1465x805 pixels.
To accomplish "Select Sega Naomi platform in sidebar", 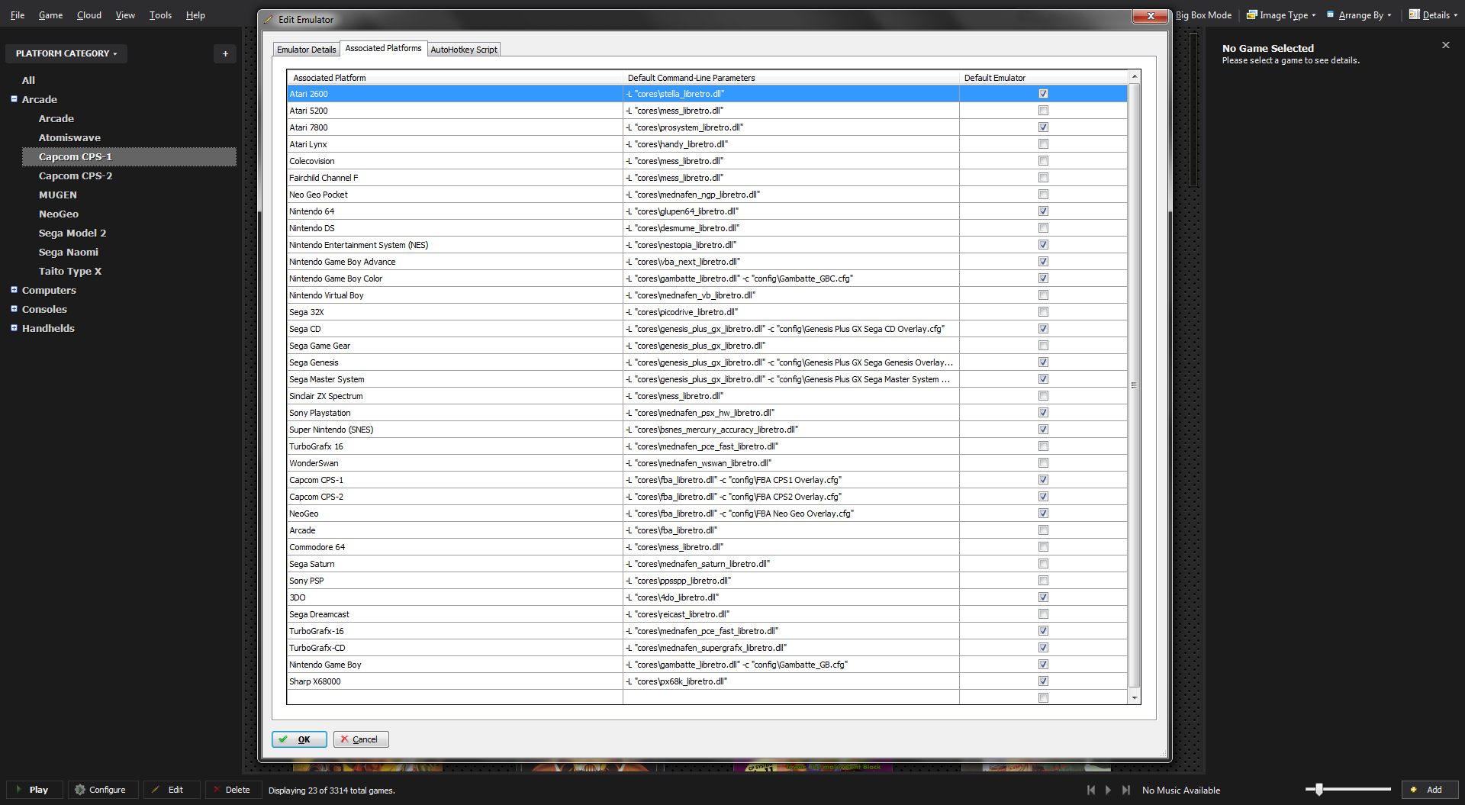I will 69,252.
